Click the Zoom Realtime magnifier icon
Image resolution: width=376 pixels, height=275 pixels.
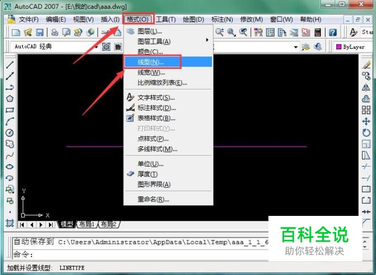[x=220, y=32]
